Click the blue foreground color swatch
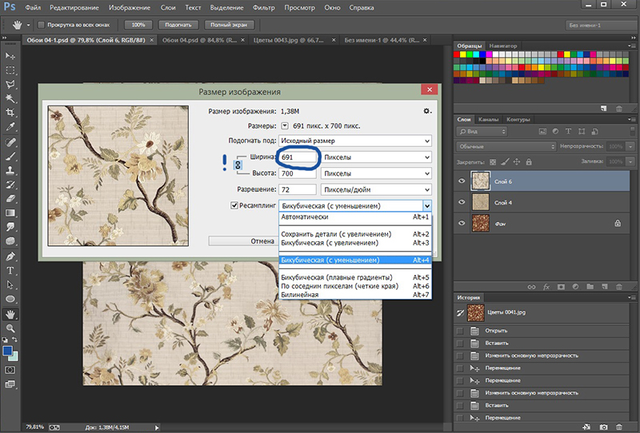Image resolution: width=640 pixels, height=433 pixels. [8, 350]
